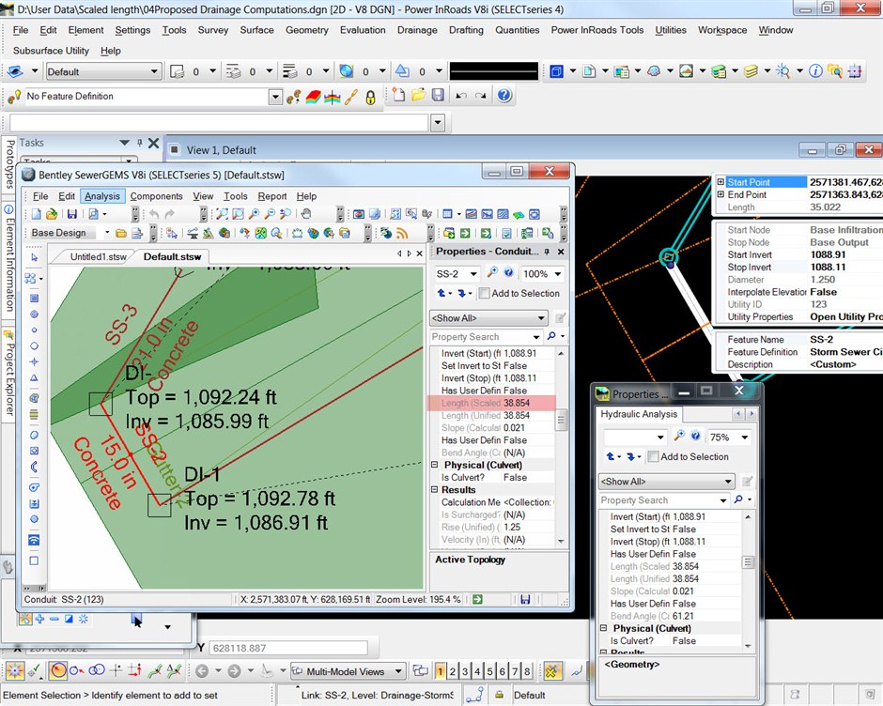
Task: Click the active color black swatch
Action: pos(493,71)
